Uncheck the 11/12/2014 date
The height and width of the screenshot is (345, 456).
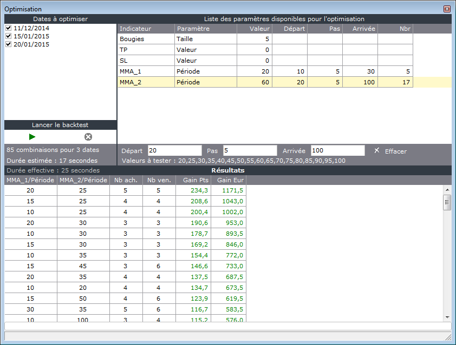point(9,28)
